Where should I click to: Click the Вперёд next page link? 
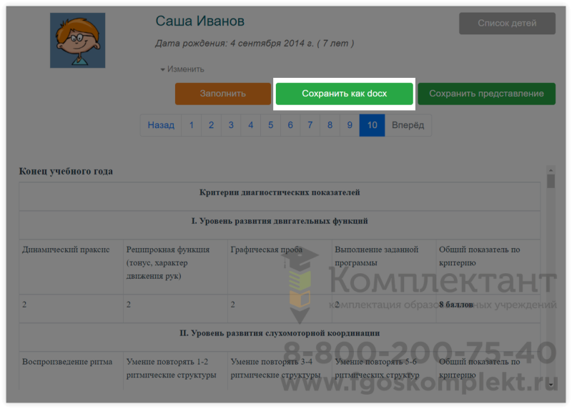click(408, 125)
